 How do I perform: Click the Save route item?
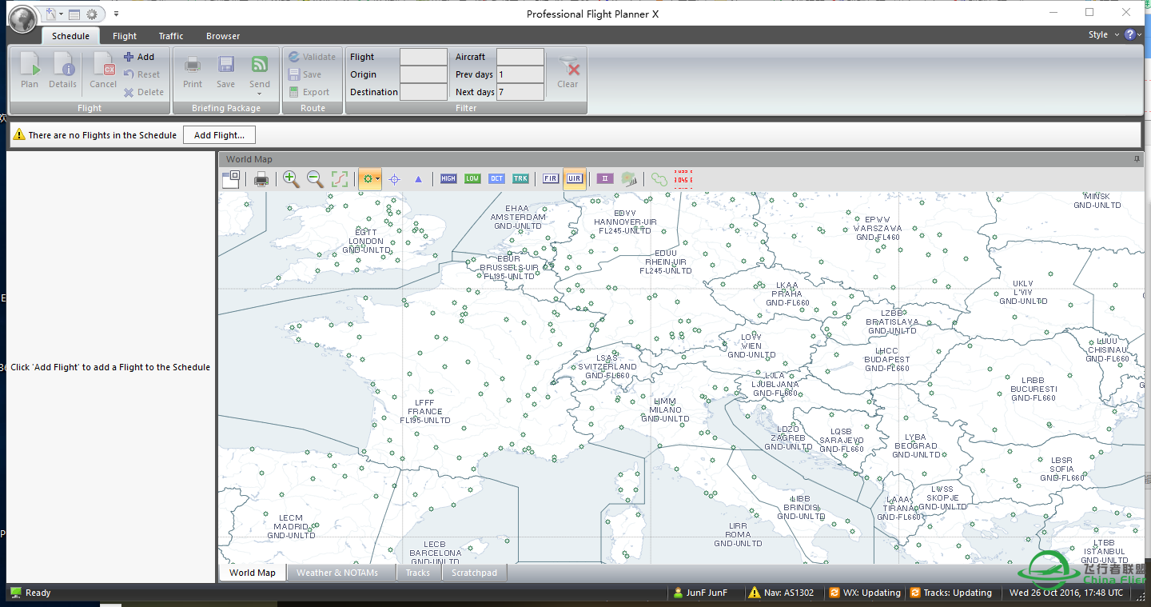[305, 74]
